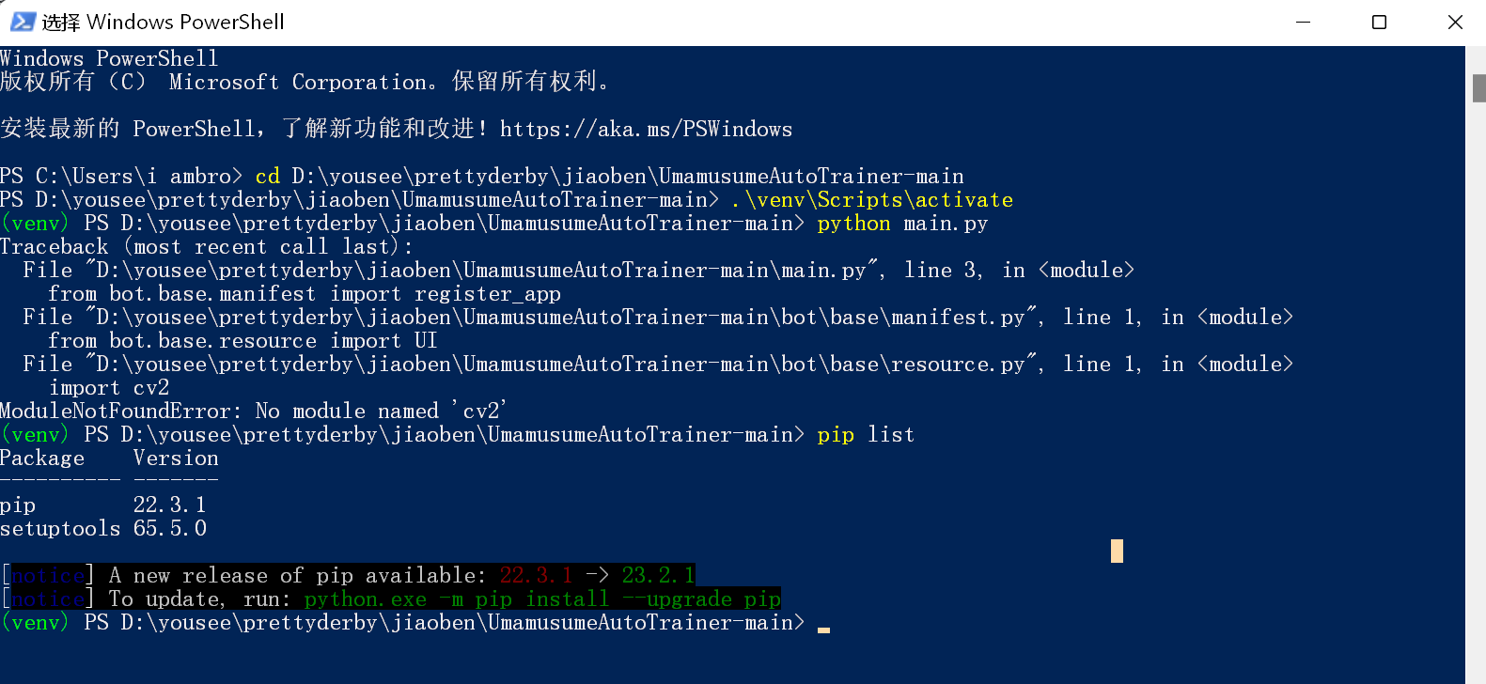Screen dimensions: 1486x684
Task: Click the first '[notice]' label in the highlighted area
Action: (45, 575)
